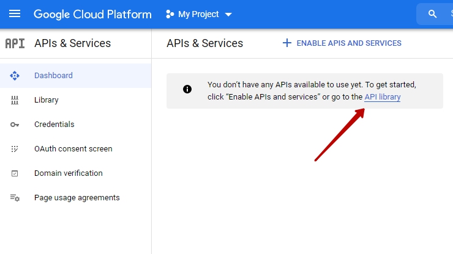
Task: Click the sidebar 'APIs & Services' heading
Action: 72,43
